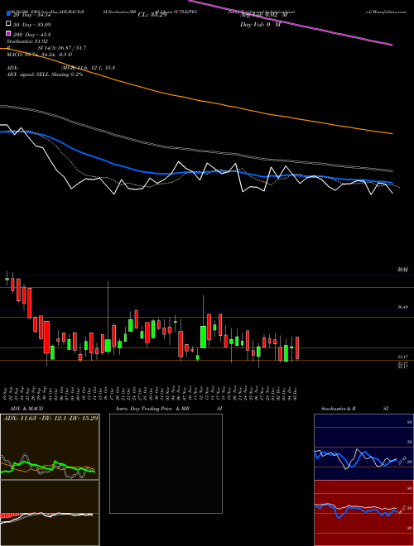Open the ADX indicator chart panel
The image size is (414, 546).
click(x=50, y=447)
